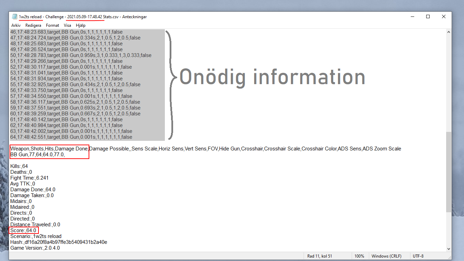Viewport: 464px width, 261px height.
Task: Click the Rad 11, kol 51 status field
Action: 319,256
